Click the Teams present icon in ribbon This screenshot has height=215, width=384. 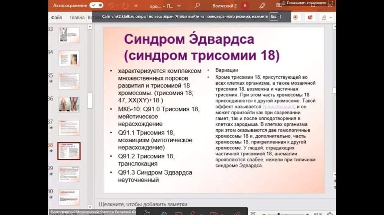click(310, 17)
